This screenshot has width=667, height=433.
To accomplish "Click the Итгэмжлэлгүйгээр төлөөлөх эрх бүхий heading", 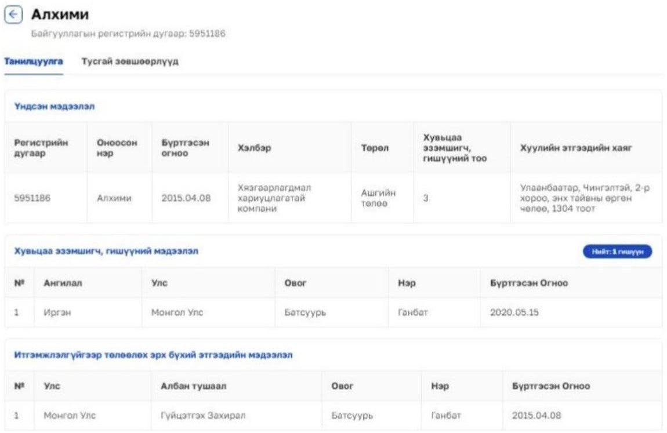I will [x=153, y=355].
